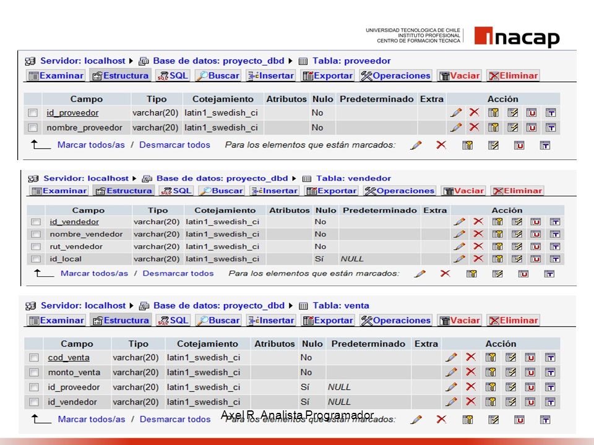Edit id_local field with pencil icon

[x=459, y=259]
